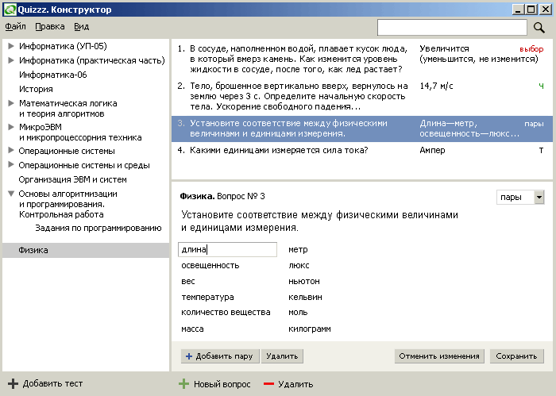Click the plus icon beside Добавить тест
556x396 pixels.
click(12, 384)
